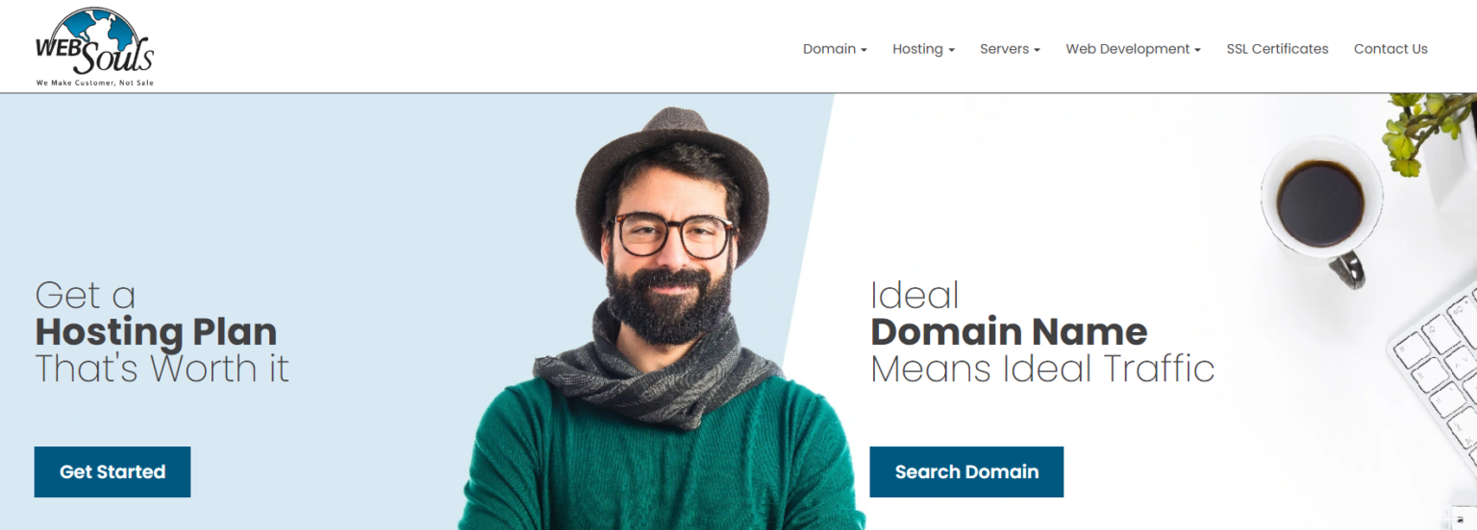1477x530 pixels.
Task: Click the Get Started button
Action: click(113, 471)
